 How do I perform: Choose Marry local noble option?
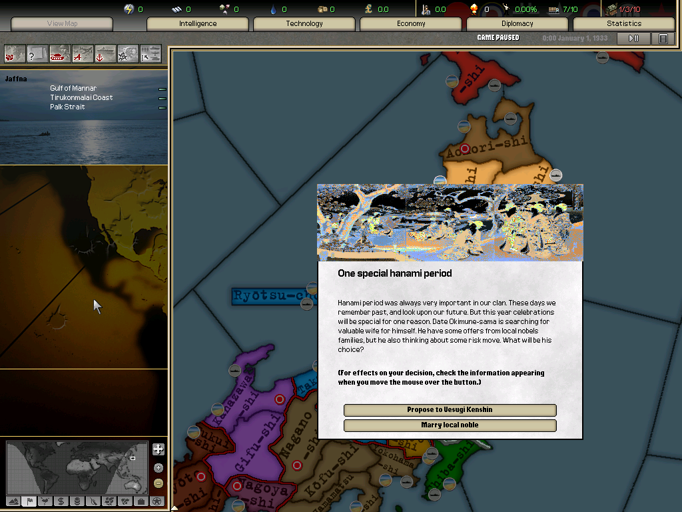coord(450,425)
